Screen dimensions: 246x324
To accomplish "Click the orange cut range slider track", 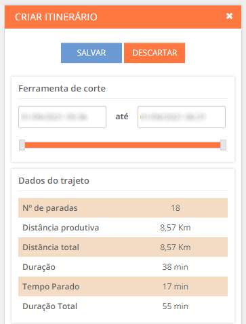I will pos(123,145).
